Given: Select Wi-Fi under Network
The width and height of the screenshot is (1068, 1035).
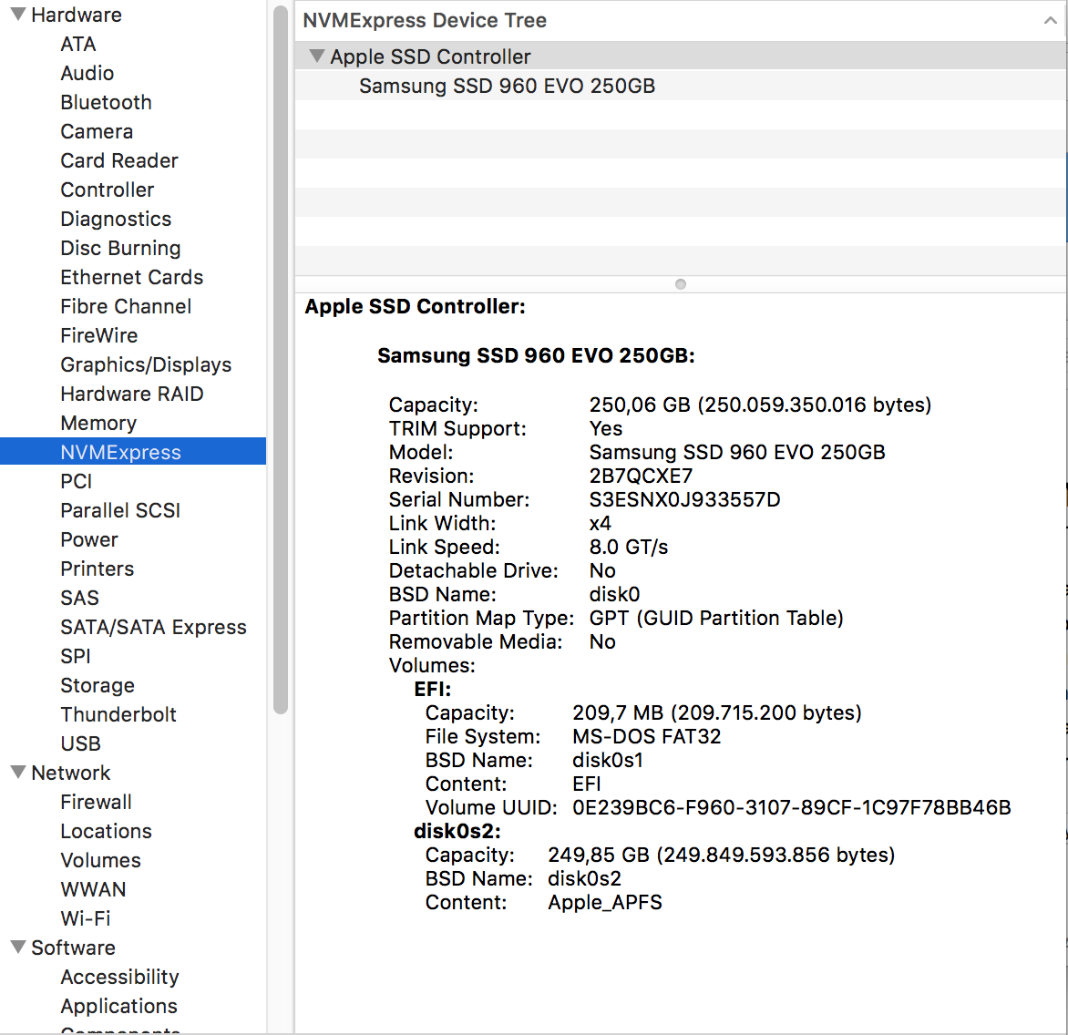Looking at the screenshot, I should point(85,918).
